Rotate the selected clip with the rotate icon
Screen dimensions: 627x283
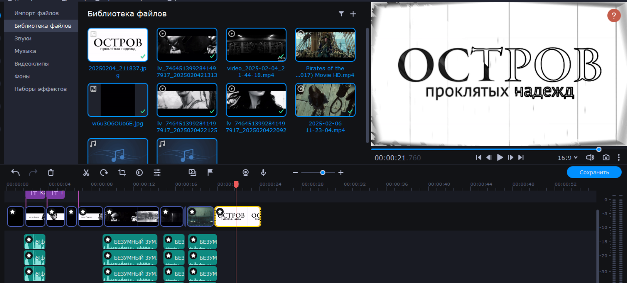104,173
